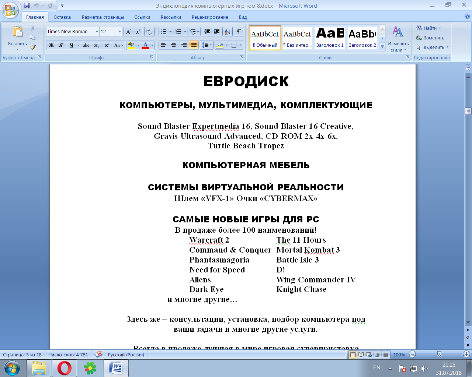Expand the styles gallery with the More arrow
This screenshot has height=377, width=472.
click(382, 47)
